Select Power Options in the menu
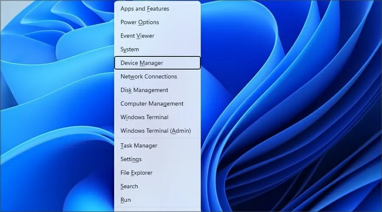382x212 pixels. (140, 22)
